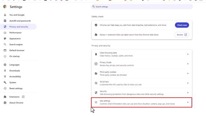Click the shield icon in the Security row
Screen dimensions: 206x116
pos(96,92)
